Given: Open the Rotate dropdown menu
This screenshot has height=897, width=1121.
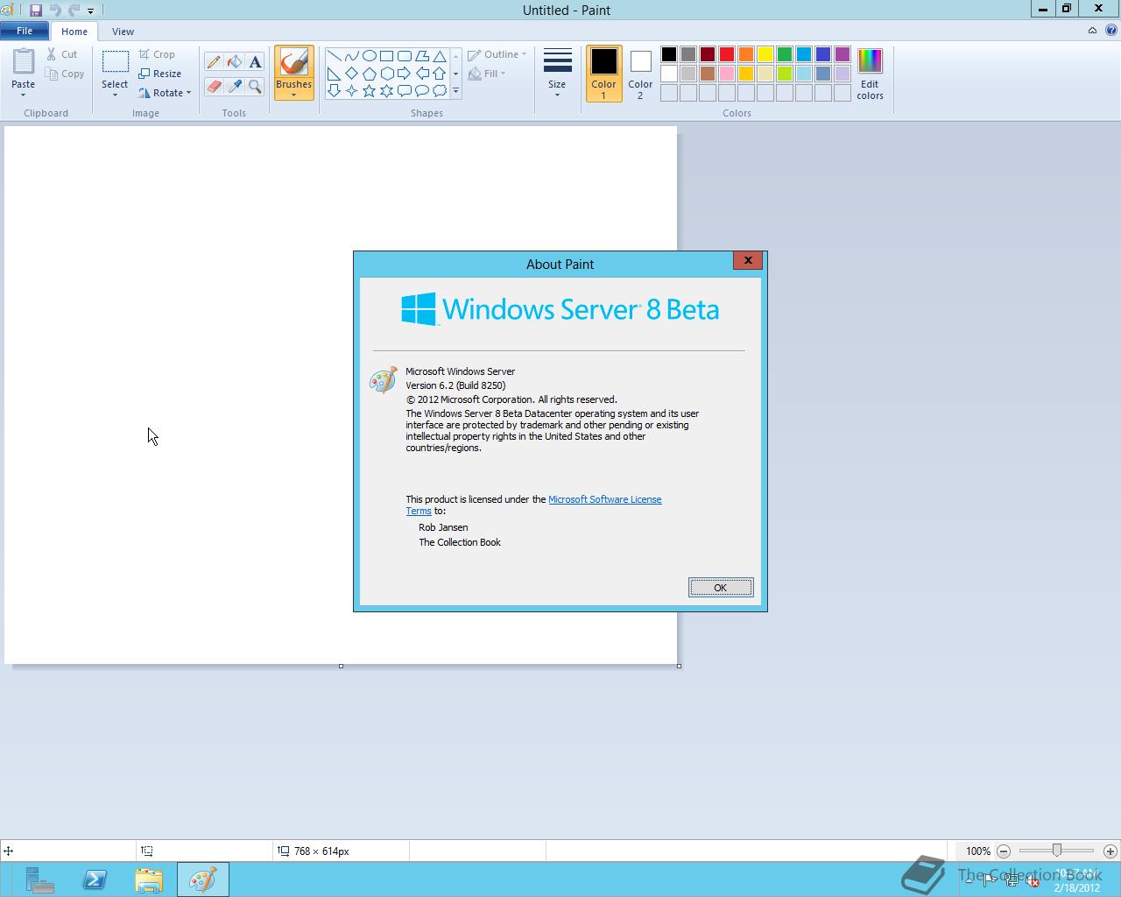Looking at the screenshot, I should pyautogui.click(x=165, y=93).
